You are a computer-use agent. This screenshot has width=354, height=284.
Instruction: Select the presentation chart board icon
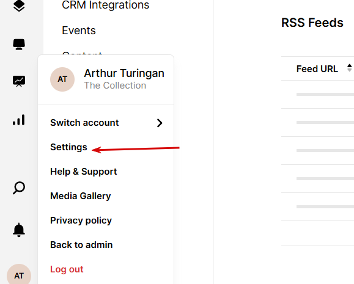pos(19,81)
